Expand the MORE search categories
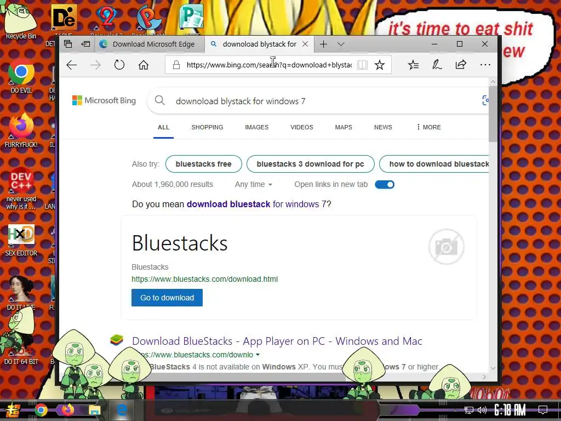Viewport: 561px width, 421px height. pyautogui.click(x=428, y=127)
